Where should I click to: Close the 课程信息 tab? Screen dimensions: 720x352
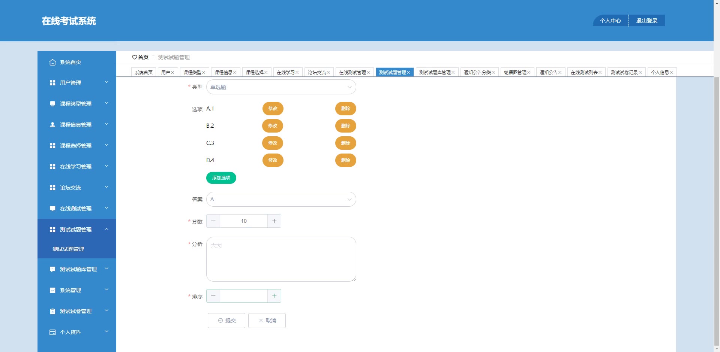tap(235, 73)
